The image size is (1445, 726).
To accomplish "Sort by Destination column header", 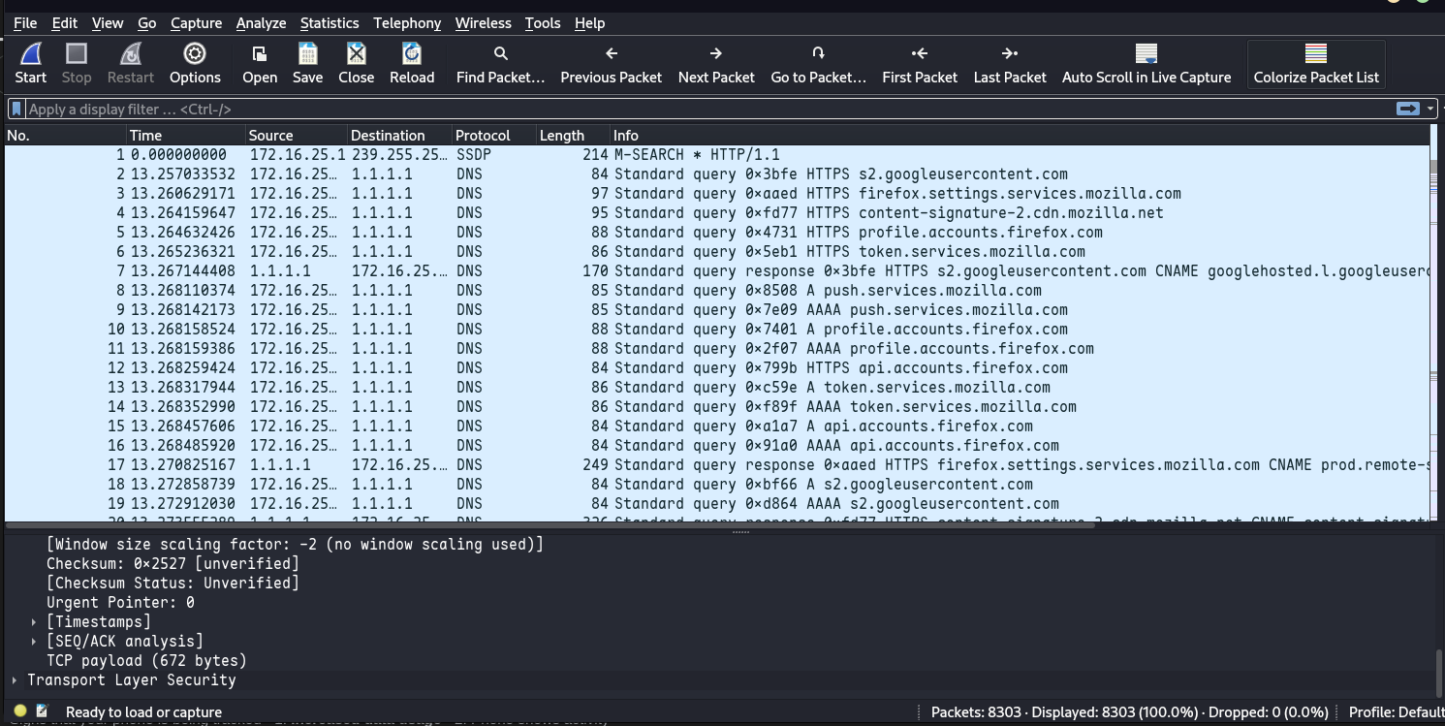I will pos(399,136).
